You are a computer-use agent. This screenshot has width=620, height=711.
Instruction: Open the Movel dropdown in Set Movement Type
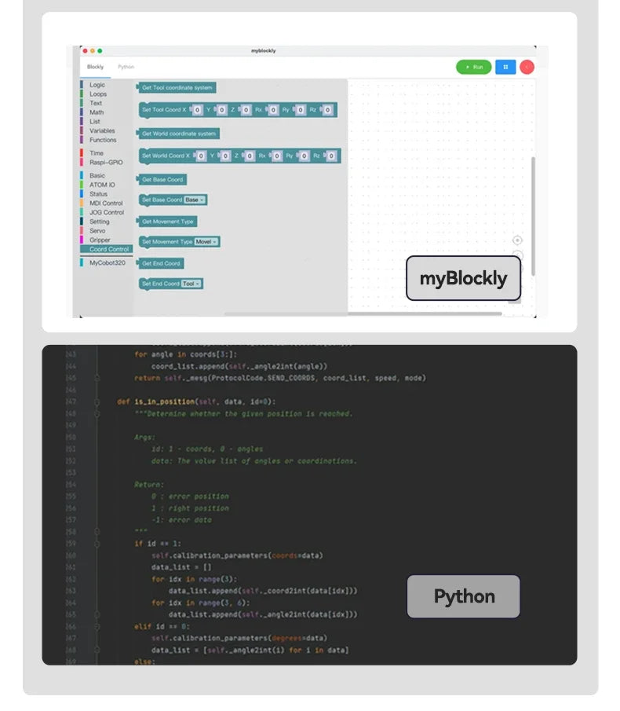point(206,242)
